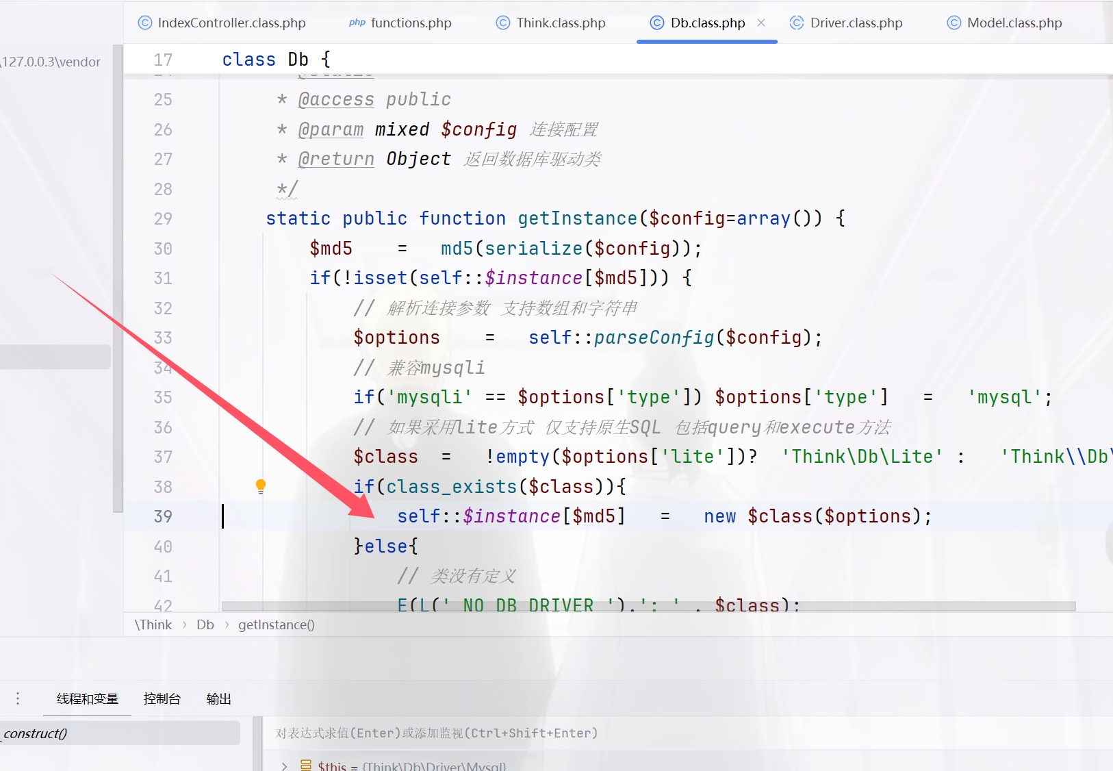
Task: Click the getInstance() breadcrumb item
Action: click(x=277, y=624)
